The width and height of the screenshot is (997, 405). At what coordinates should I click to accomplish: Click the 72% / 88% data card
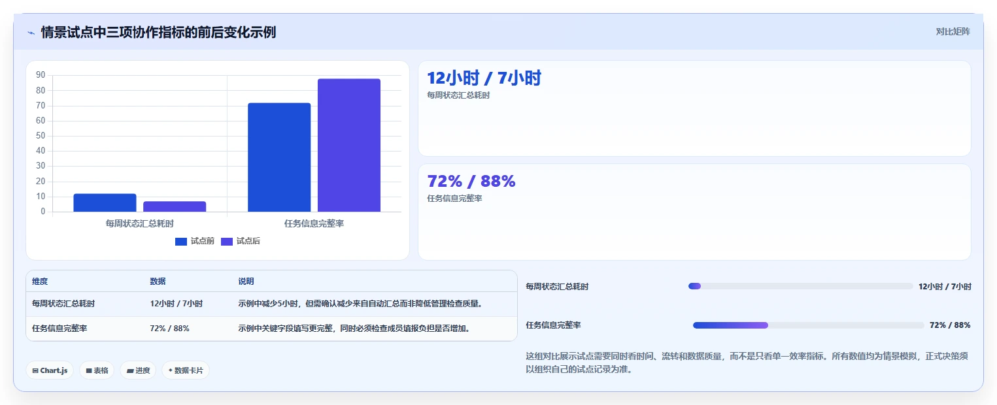pyautogui.click(x=694, y=212)
